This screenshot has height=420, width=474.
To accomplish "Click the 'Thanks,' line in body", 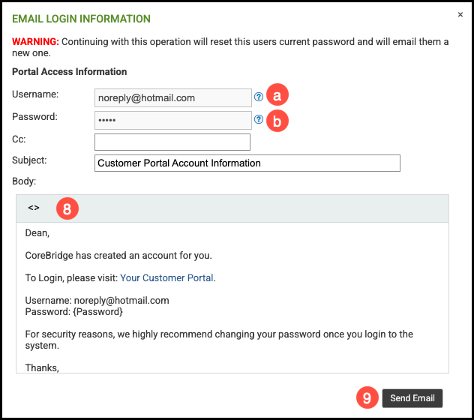I will tap(42, 367).
